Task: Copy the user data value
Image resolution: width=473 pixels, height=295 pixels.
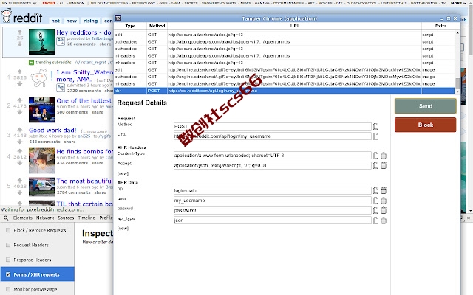Action: [x=375, y=201]
